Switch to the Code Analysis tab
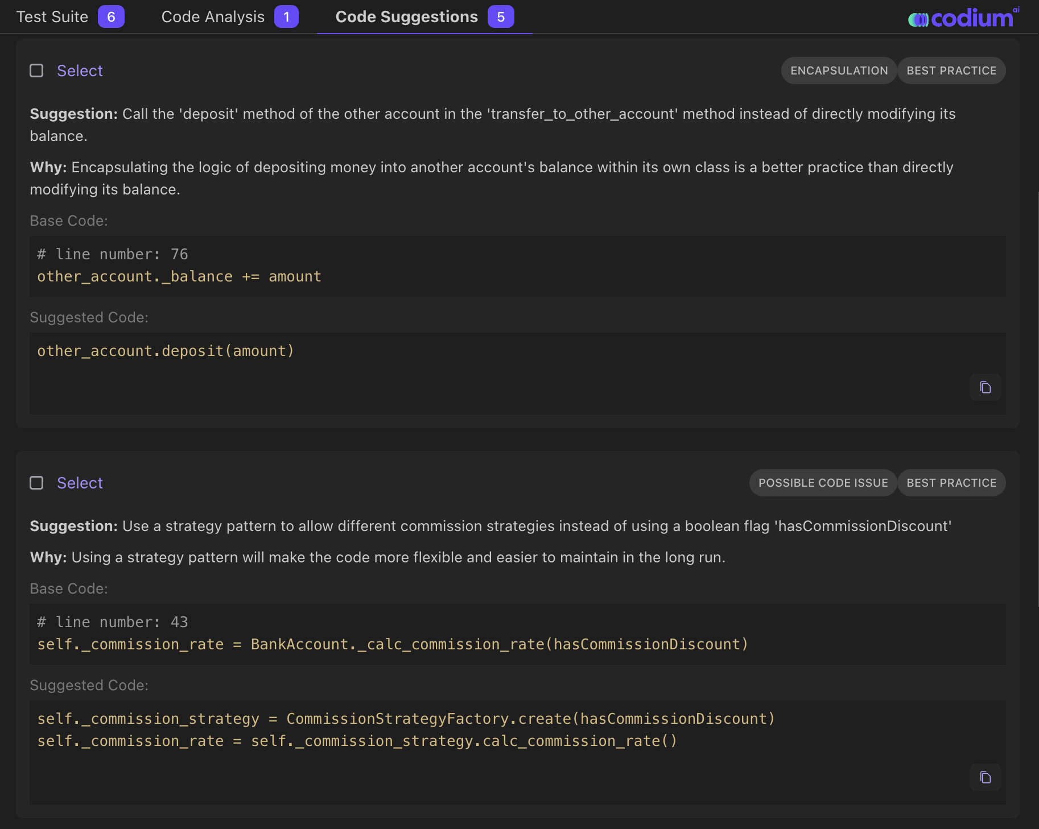 [x=230, y=17]
